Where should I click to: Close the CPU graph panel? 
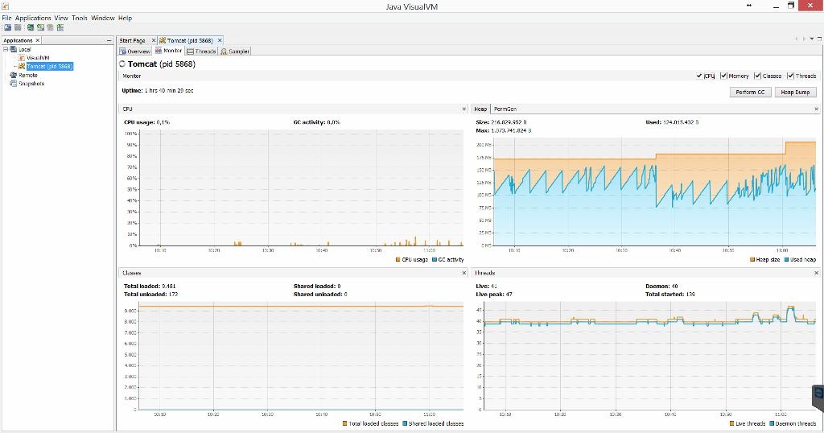click(463, 109)
